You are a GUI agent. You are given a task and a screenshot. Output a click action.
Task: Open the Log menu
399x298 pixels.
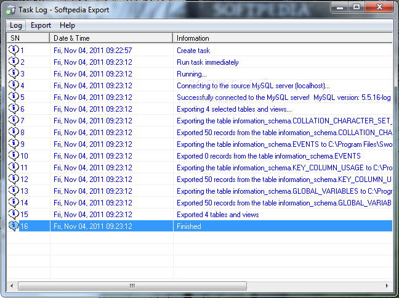click(x=16, y=25)
